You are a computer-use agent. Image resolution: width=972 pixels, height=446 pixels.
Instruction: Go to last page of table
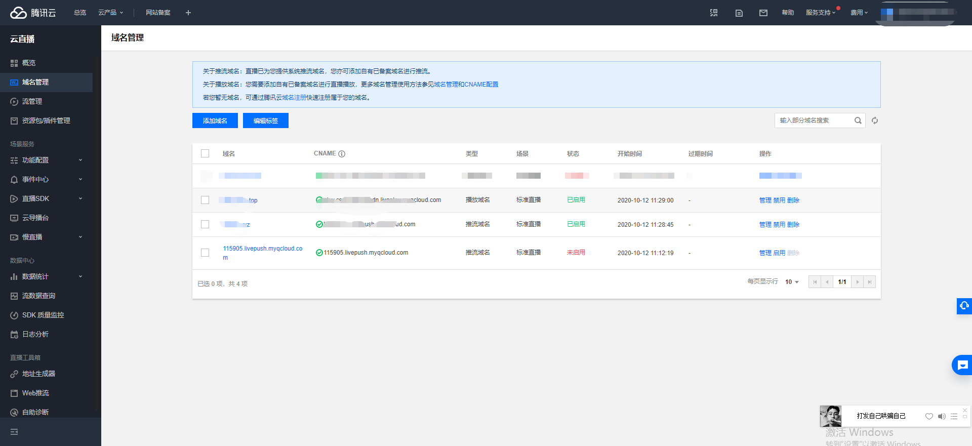[x=870, y=282]
